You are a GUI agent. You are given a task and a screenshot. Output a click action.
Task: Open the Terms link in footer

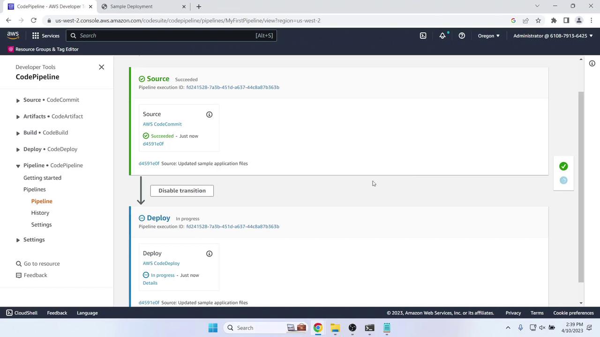point(537,313)
